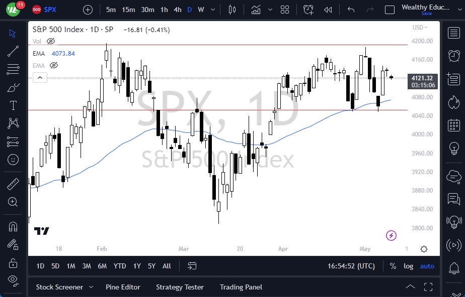The image size is (465, 297).
Task: Open timezone from the UTC clock
Action: click(x=351, y=266)
